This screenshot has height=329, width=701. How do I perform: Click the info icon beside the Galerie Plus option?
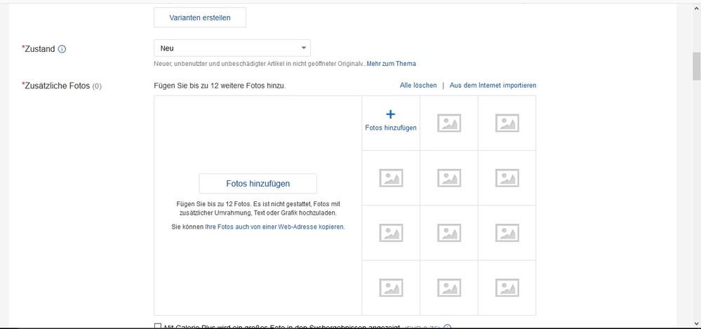coord(447,327)
